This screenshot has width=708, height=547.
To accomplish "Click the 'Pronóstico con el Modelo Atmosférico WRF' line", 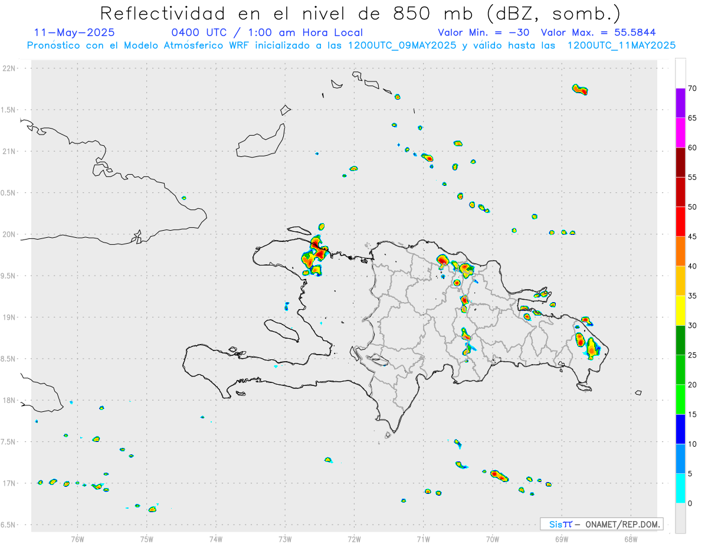I will tap(139, 45).
